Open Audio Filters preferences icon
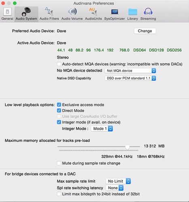 (x=49, y=12)
